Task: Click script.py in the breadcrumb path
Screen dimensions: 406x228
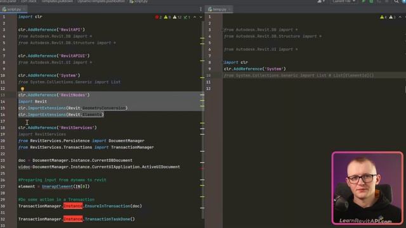Action: pyautogui.click(x=139, y=1)
